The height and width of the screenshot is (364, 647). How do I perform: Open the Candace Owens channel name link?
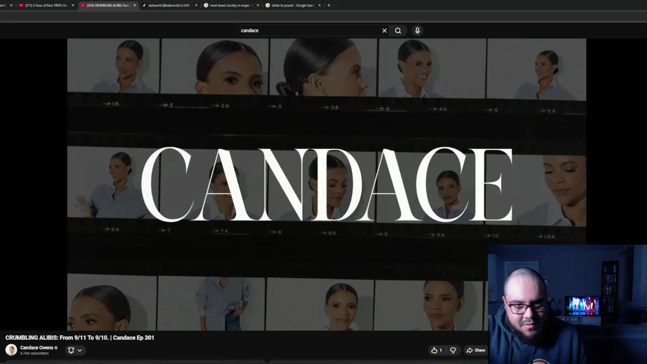(x=36, y=348)
